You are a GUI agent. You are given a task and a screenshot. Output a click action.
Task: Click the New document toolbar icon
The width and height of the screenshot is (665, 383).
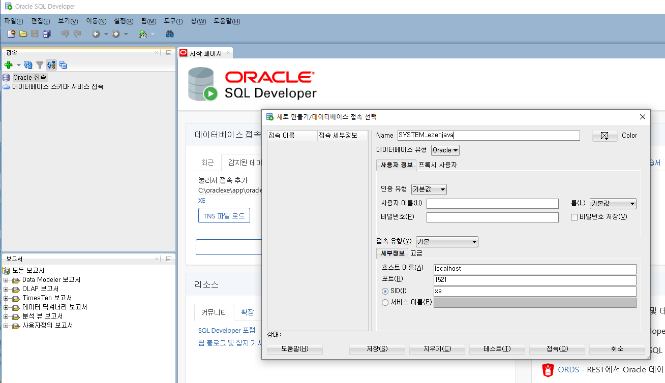coord(11,34)
